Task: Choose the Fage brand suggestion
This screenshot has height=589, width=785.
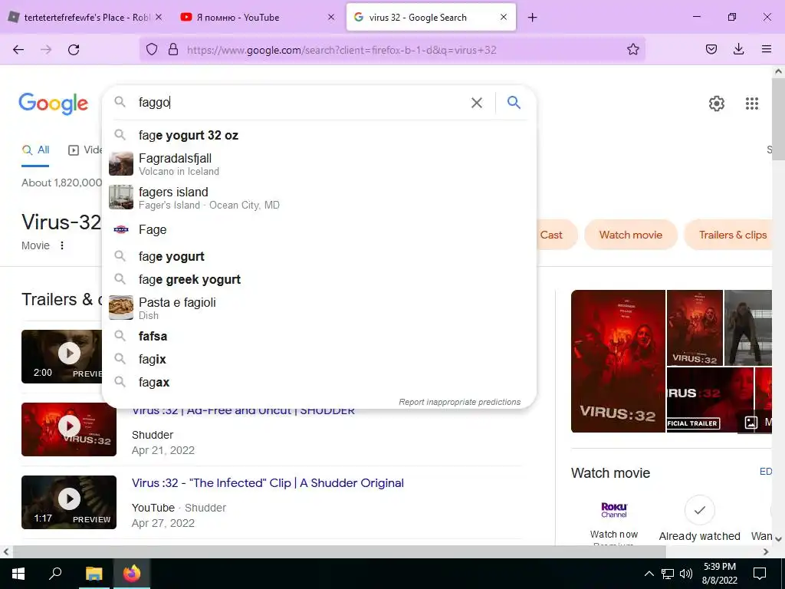Action: pos(319,230)
